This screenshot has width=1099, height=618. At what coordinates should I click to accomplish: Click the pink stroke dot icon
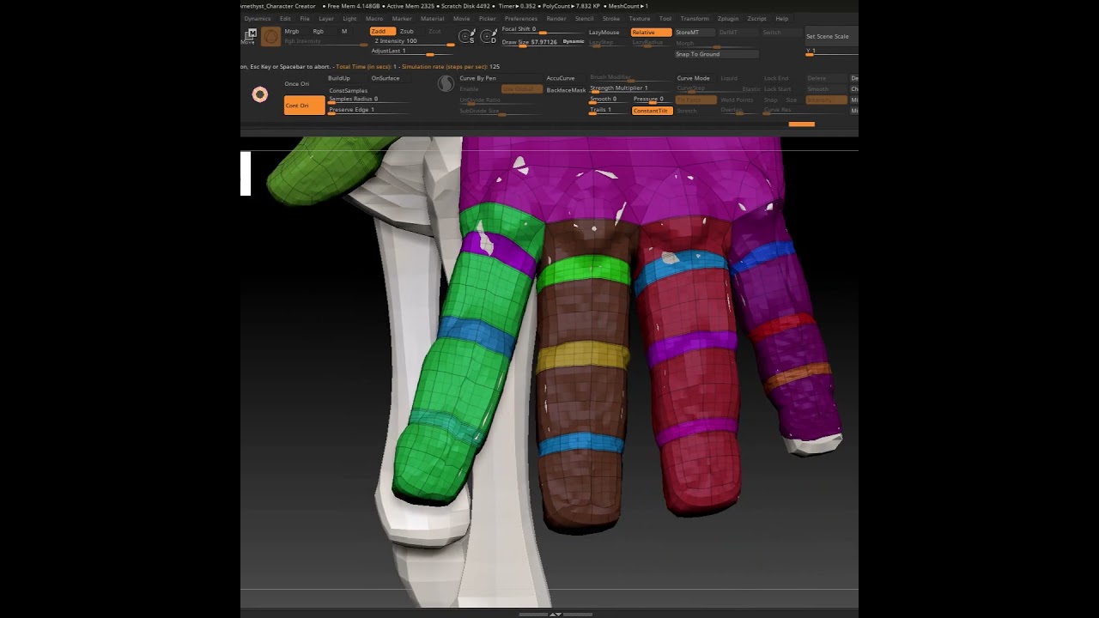pos(259,94)
